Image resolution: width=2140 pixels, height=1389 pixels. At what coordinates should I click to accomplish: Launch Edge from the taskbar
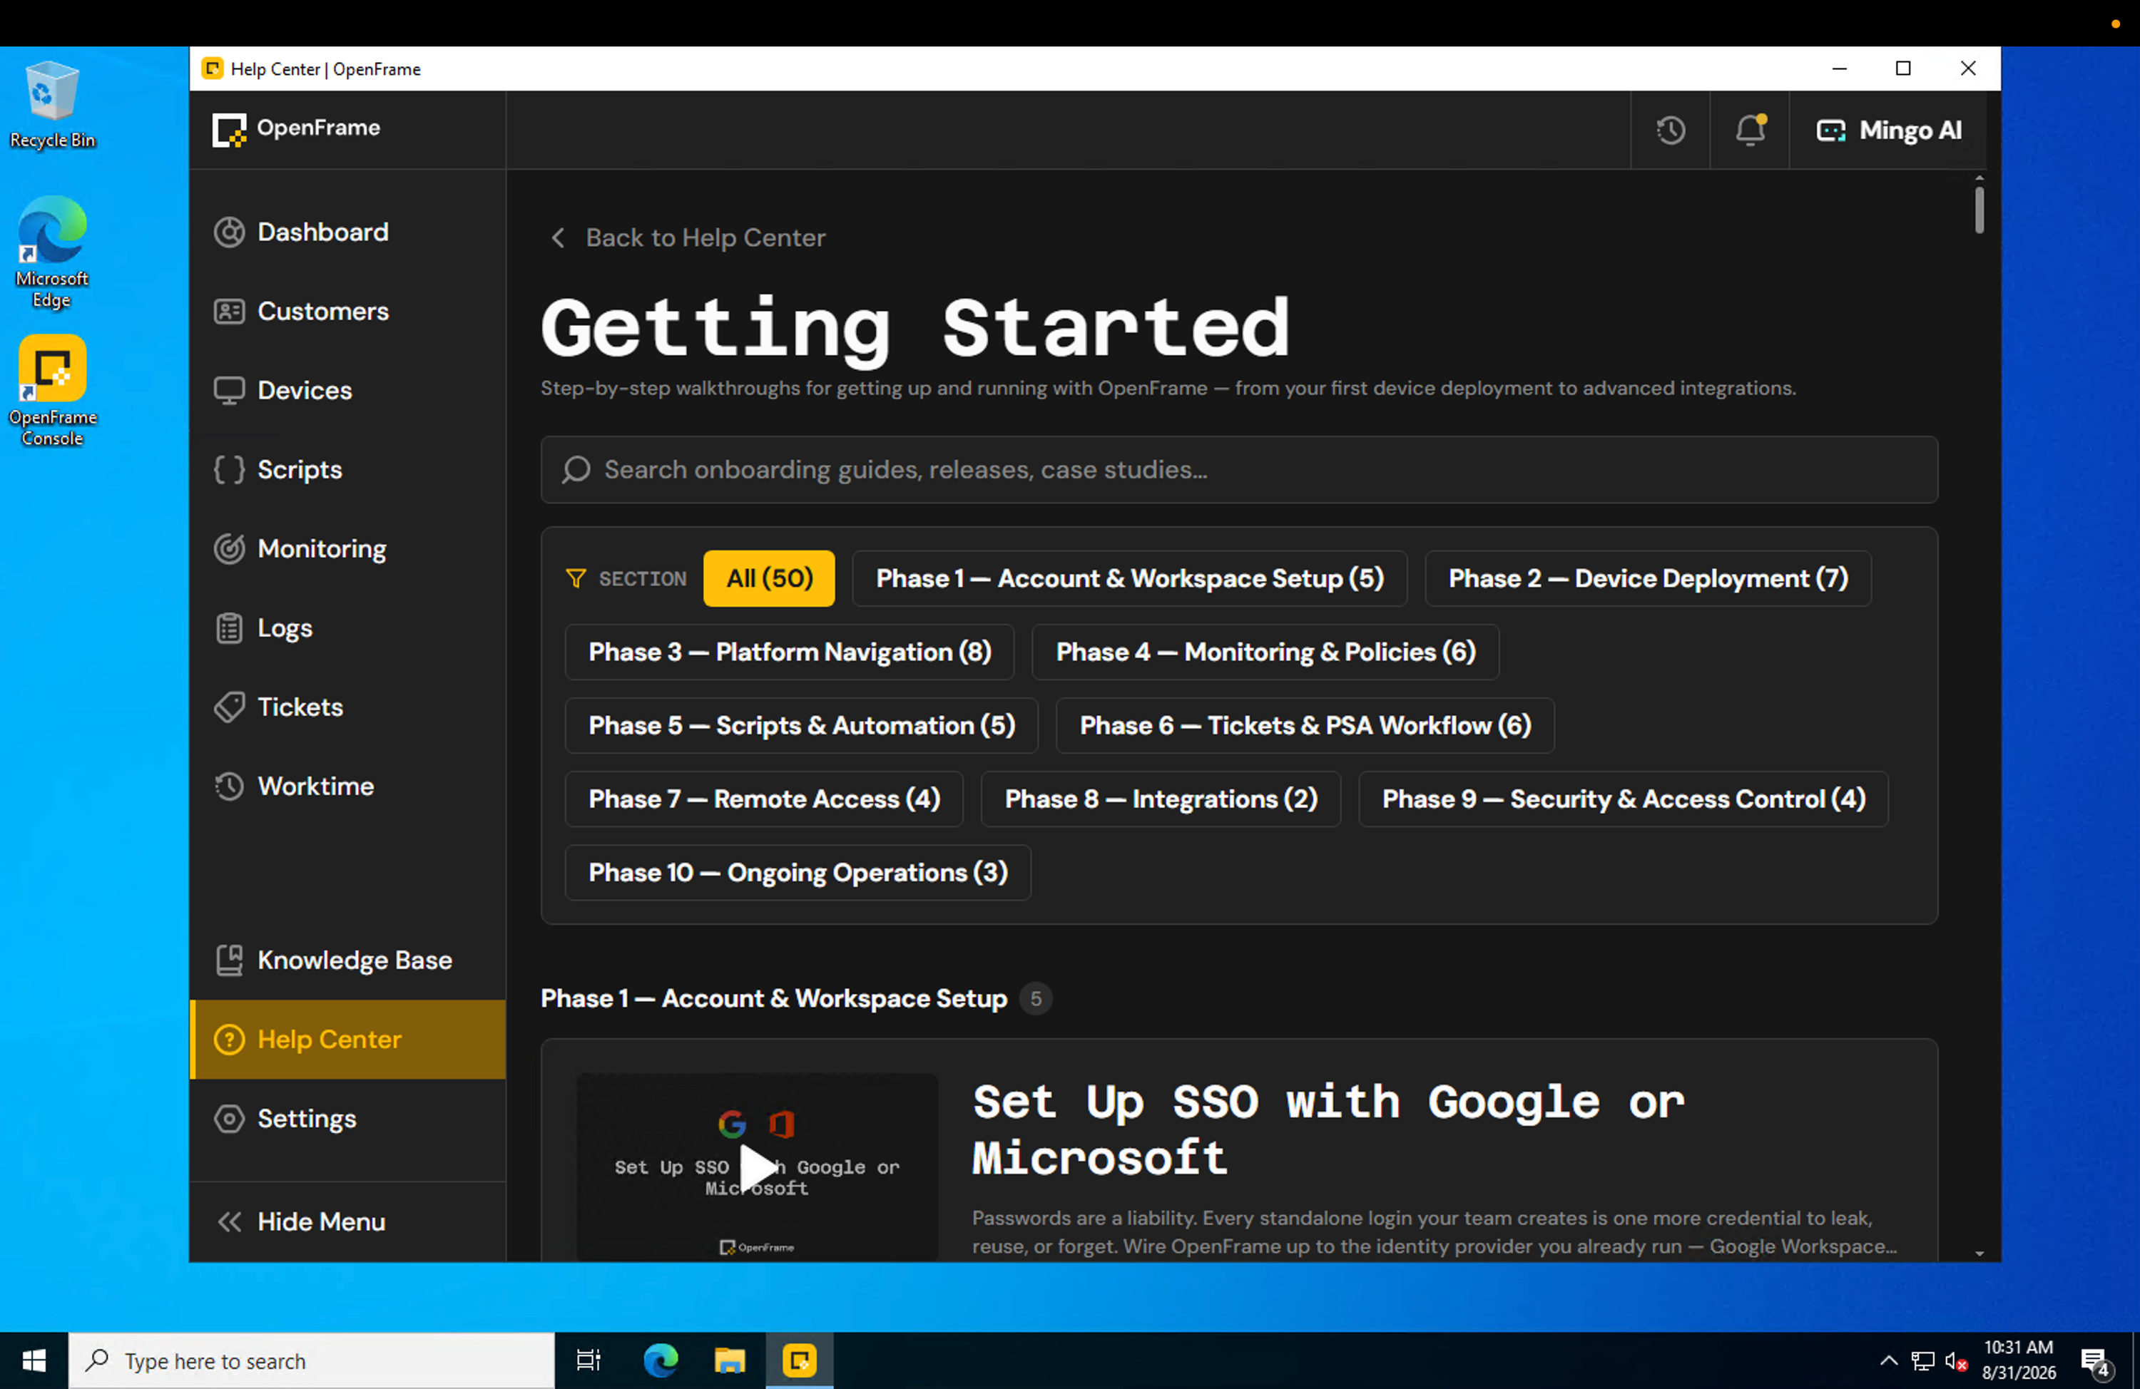tap(661, 1361)
